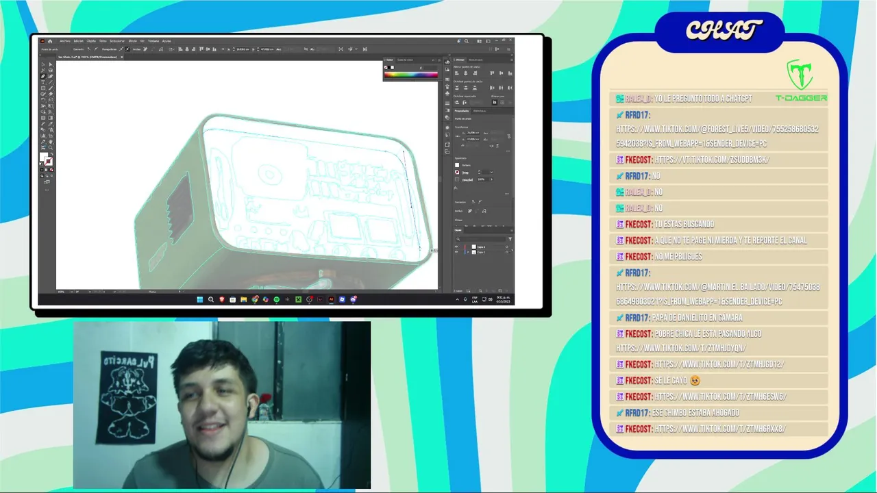Viewport: 877px width, 493px height.
Task: Select the Hand tool
Action: click(x=50, y=142)
